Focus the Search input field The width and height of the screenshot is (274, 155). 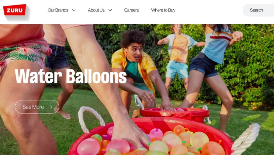tap(258, 10)
